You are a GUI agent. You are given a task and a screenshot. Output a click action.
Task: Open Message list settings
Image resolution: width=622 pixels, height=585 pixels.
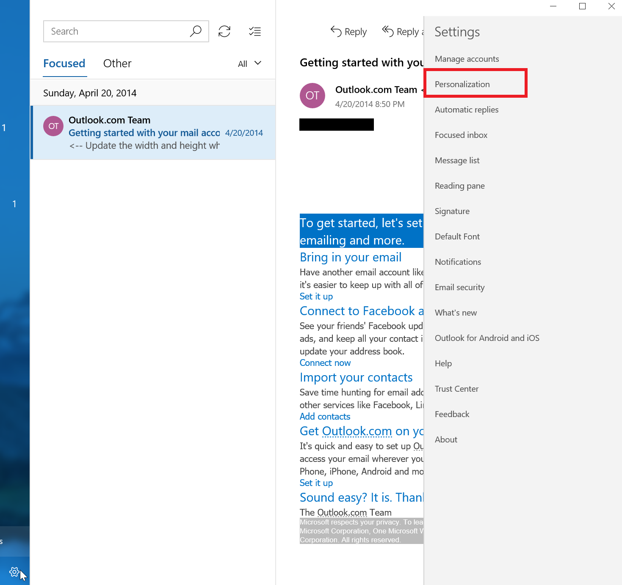pos(457,160)
